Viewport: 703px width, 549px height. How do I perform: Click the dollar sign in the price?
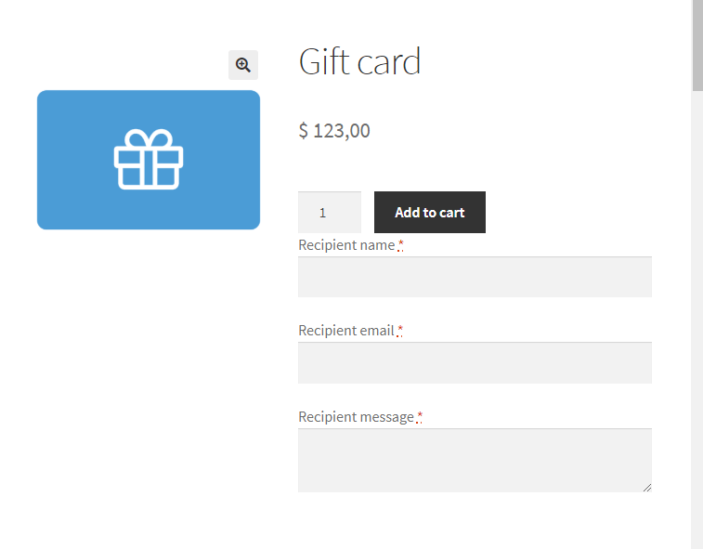[x=304, y=131]
